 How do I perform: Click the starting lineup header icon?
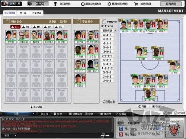coord(104,22)
